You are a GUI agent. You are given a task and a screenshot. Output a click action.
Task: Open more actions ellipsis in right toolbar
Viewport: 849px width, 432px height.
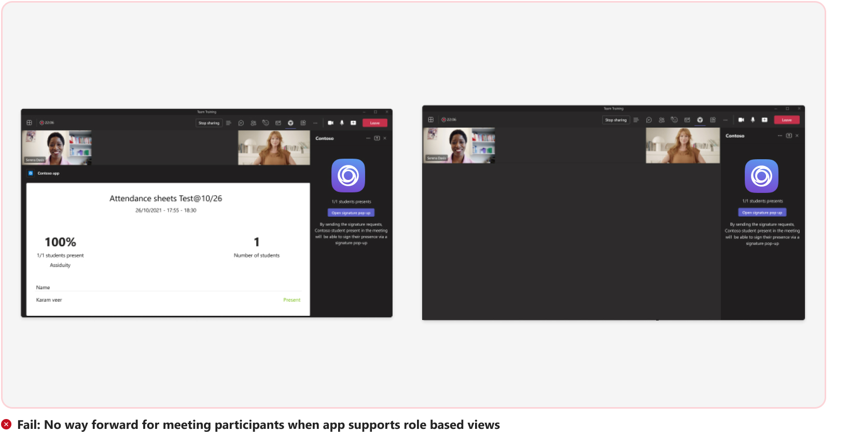pos(726,120)
